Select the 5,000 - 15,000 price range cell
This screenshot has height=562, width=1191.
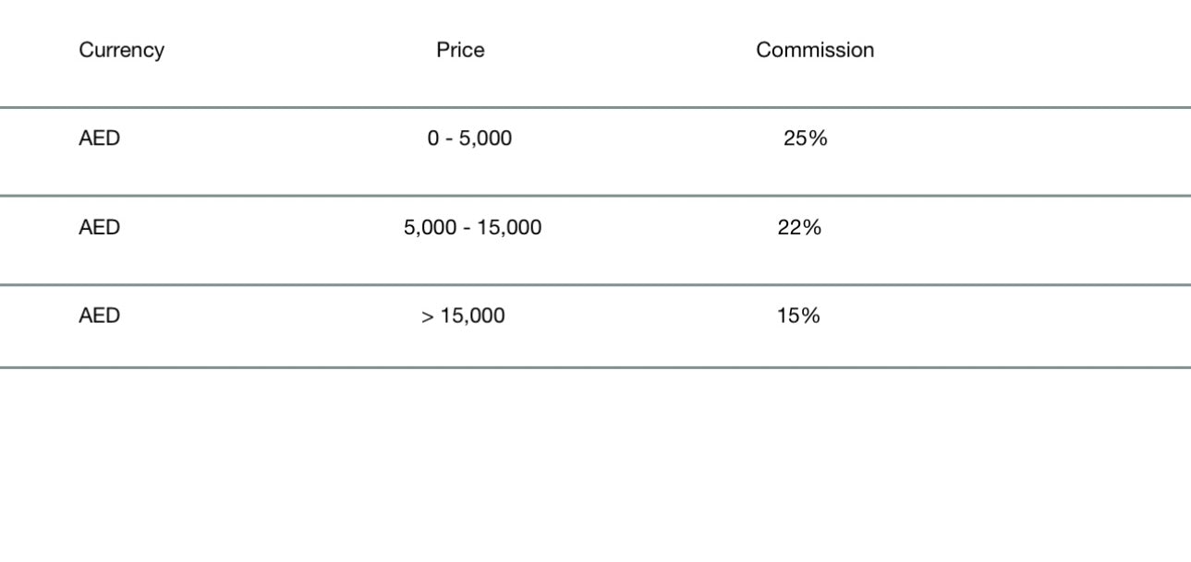pos(472,228)
